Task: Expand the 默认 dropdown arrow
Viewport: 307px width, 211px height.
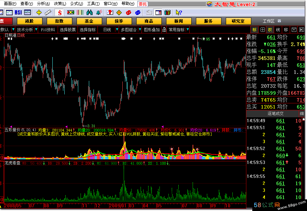Action: tap(13, 29)
